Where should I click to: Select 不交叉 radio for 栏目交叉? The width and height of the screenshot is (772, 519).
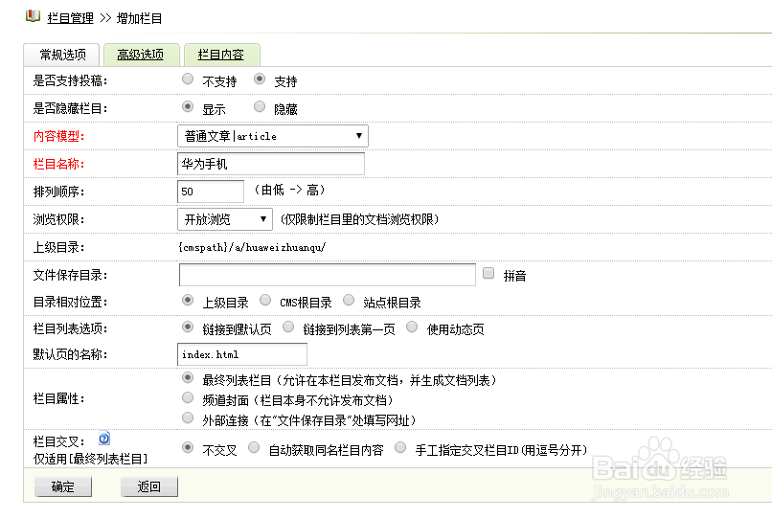coord(188,447)
